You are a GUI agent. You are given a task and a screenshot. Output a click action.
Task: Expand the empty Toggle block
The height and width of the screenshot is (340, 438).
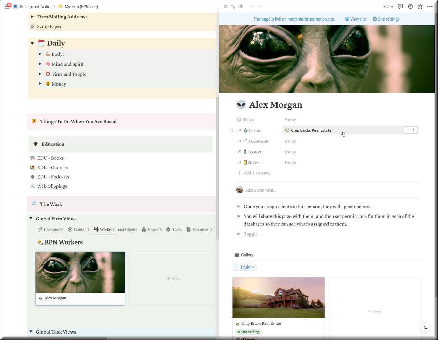[x=239, y=234]
